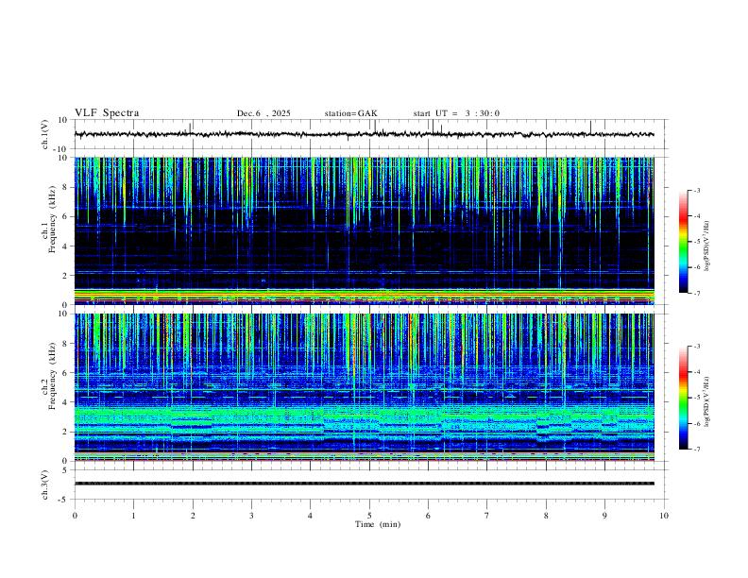This screenshot has height=578, width=748.
Task: Click the "-10" tick on ch.1(V) axis
Action: point(61,149)
